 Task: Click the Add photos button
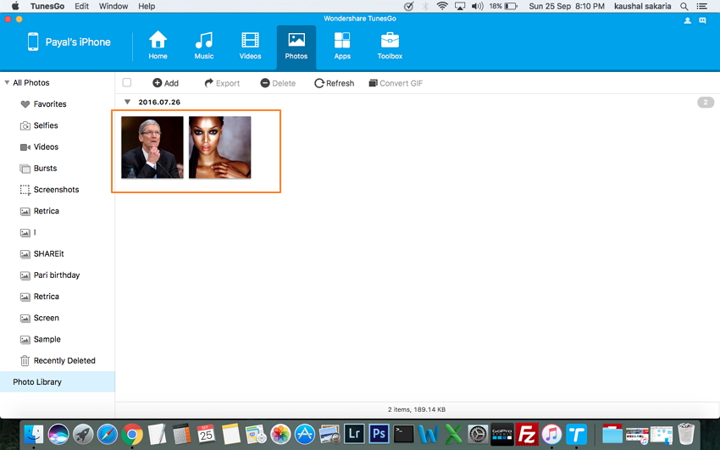(165, 83)
